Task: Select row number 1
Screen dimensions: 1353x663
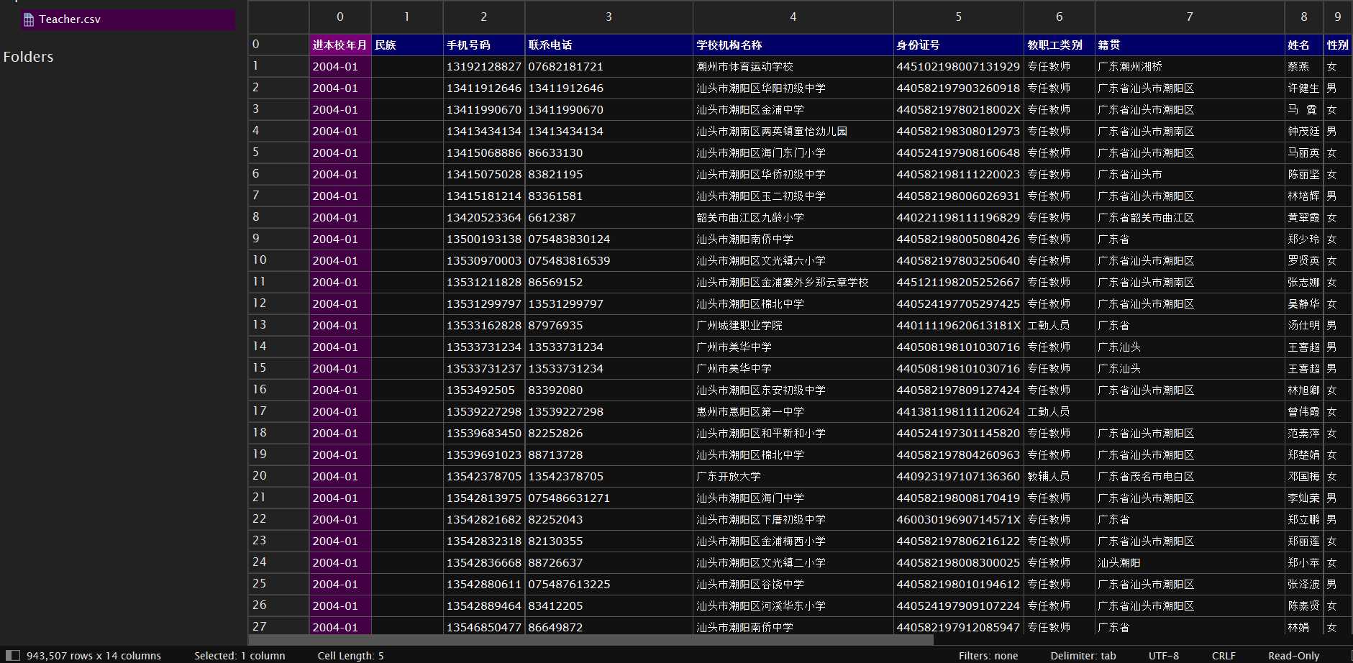Action: coord(278,66)
